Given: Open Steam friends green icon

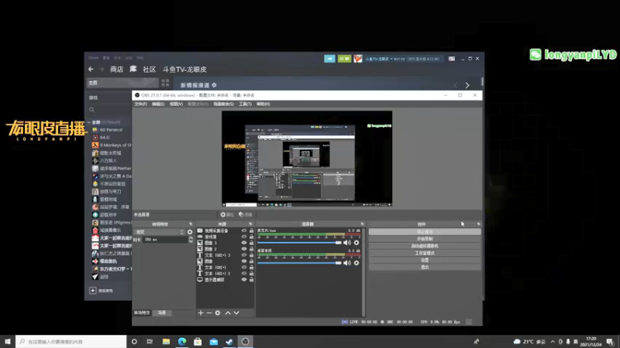Looking at the screenshot, I should click(x=344, y=59).
